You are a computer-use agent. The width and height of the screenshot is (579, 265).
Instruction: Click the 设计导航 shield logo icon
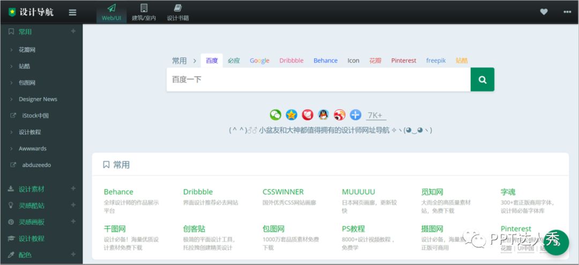click(12, 12)
